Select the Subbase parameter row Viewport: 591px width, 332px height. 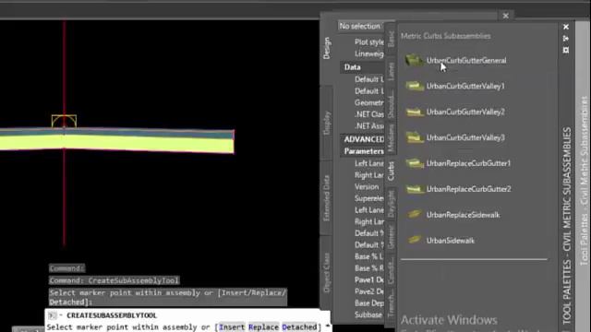(368, 314)
